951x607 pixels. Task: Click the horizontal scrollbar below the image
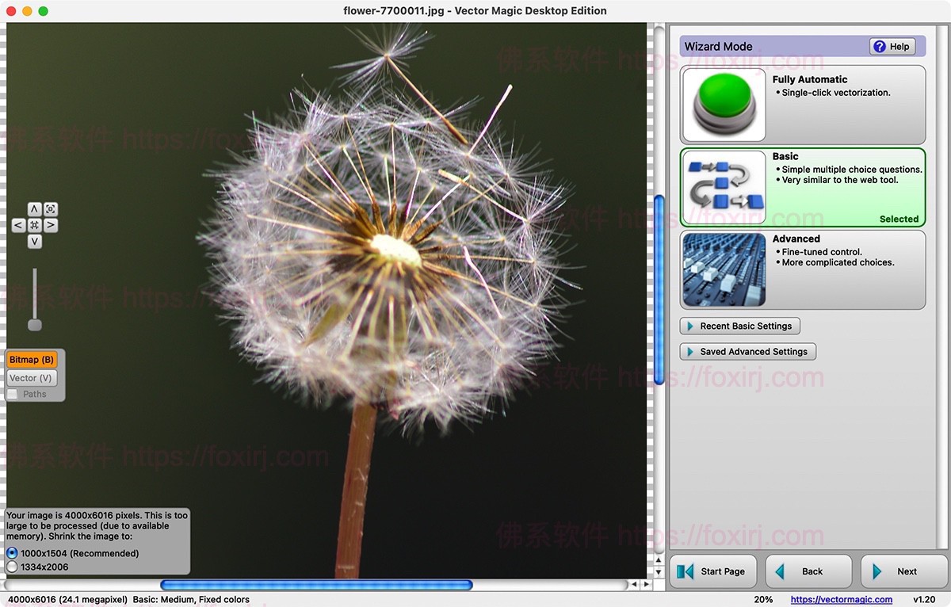[316, 584]
